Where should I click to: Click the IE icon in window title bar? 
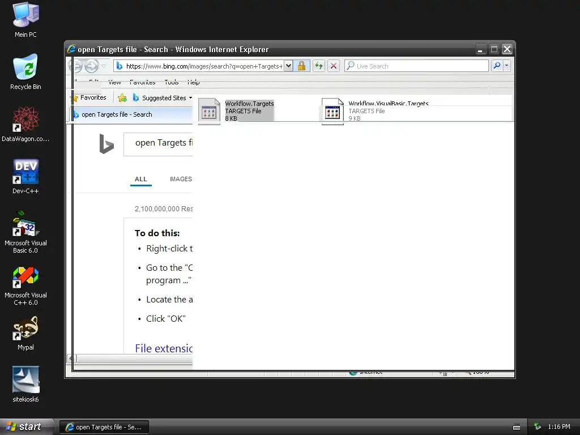(x=71, y=49)
